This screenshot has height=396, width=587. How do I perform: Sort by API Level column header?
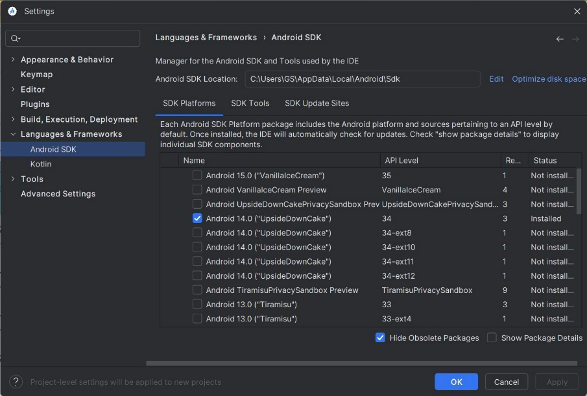440,161
